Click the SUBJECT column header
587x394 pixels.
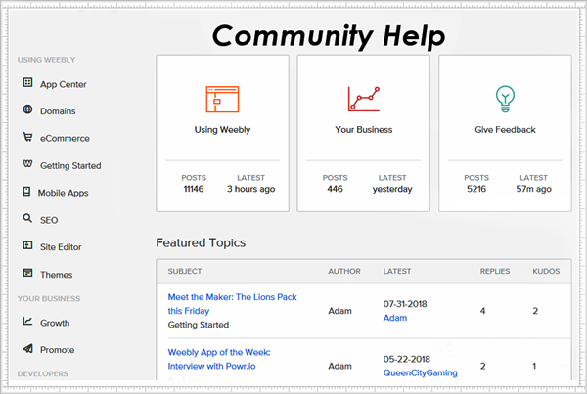point(185,271)
